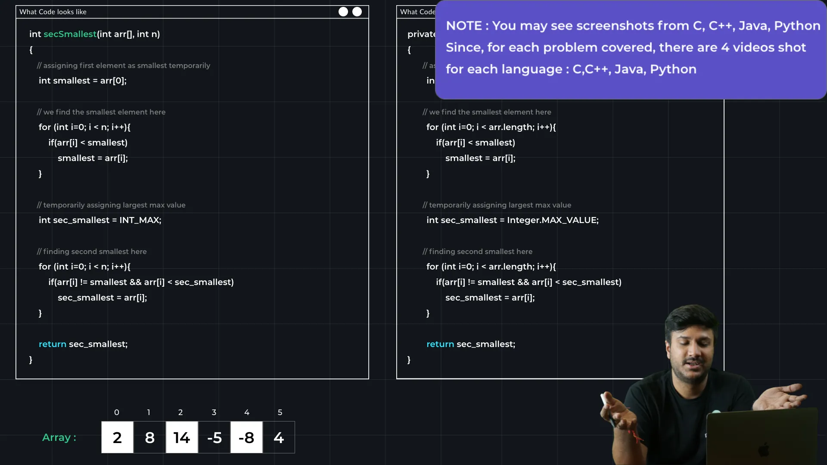Viewport: 827px width, 465px height.
Task: Pick the array cell showing -5
Action: [214, 437]
